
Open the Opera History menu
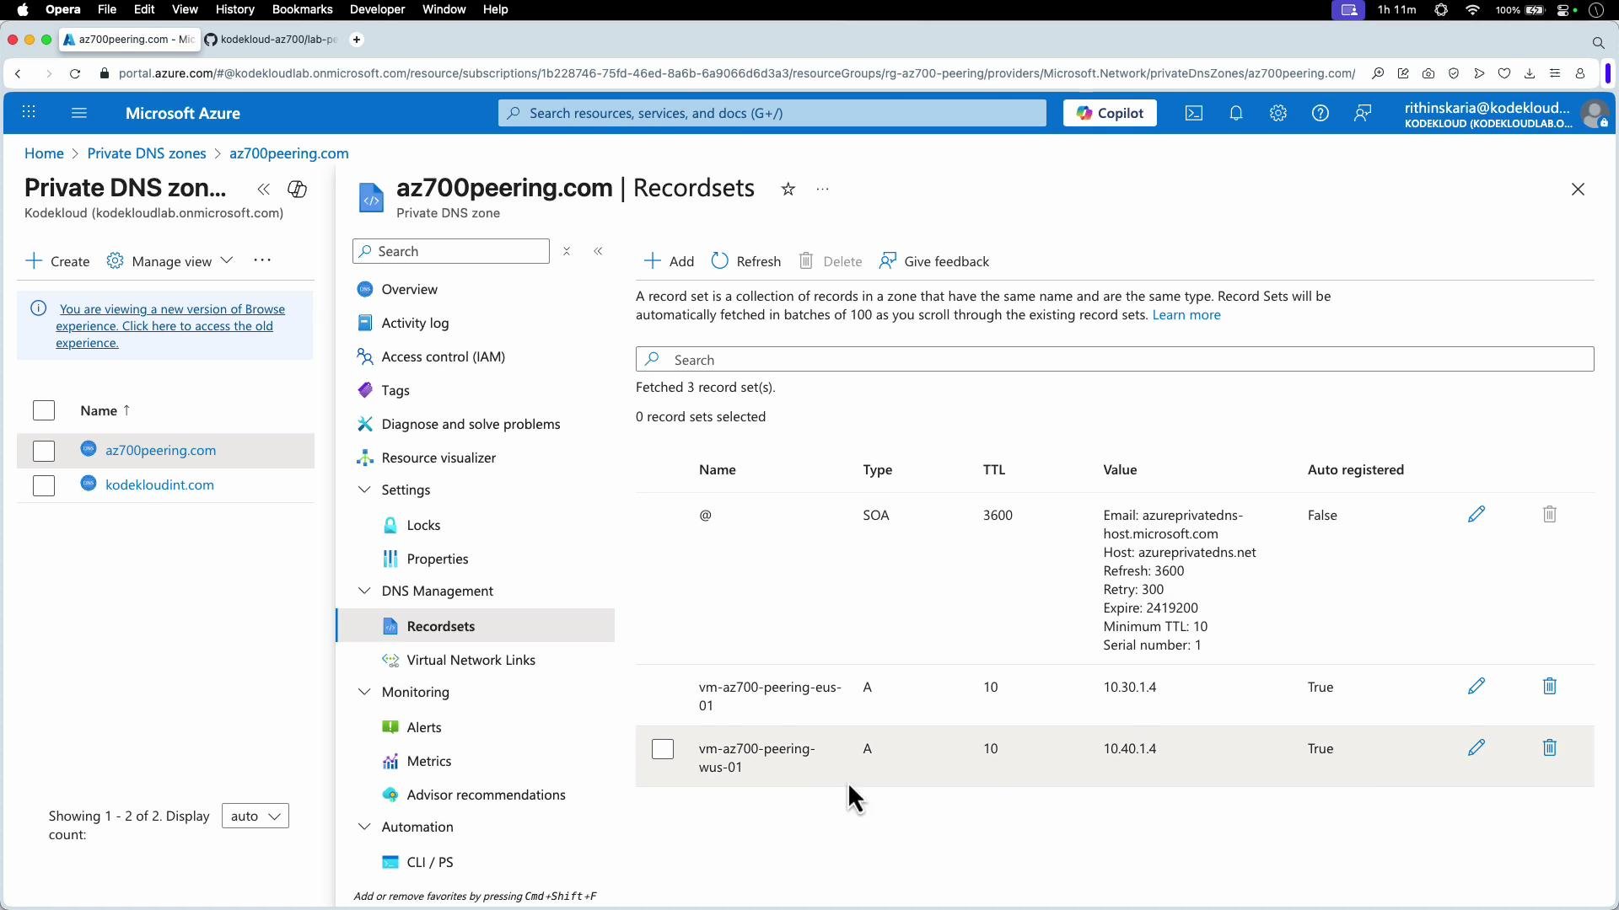[234, 9]
